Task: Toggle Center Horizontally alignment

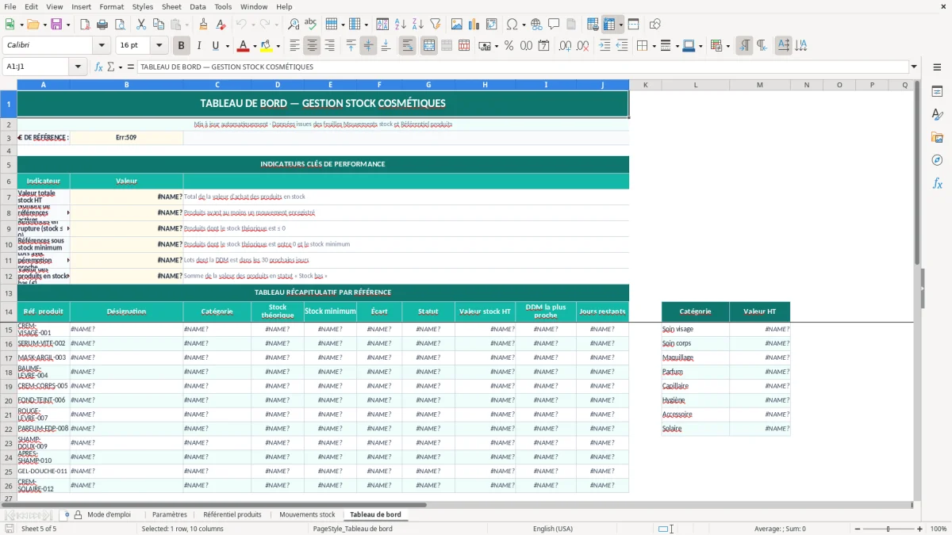Action: pyautogui.click(x=312, y=46)
